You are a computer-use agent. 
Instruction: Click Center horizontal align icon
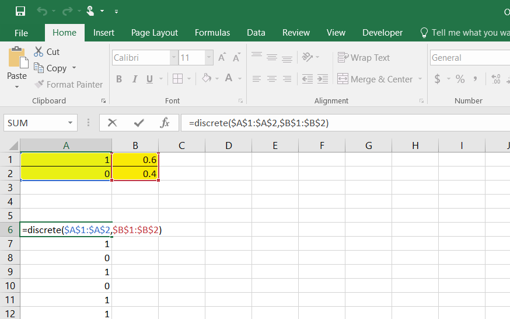tap(272, 79)
